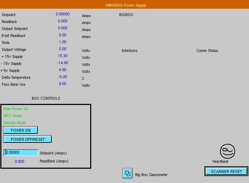Click the Heartbeat smiley face indicator
The image size is (249, 183).
(227, 151)
